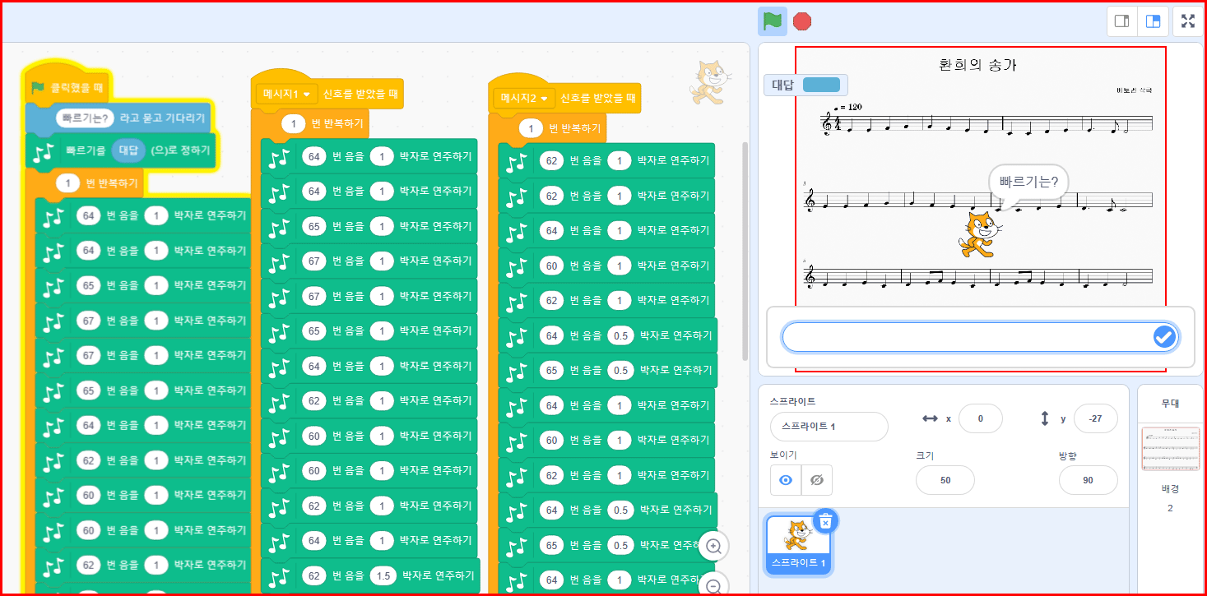The width and height of the screenshot is (1207, 596).
Task: Zoom out the code workspace
Action: tap(714, 585)
